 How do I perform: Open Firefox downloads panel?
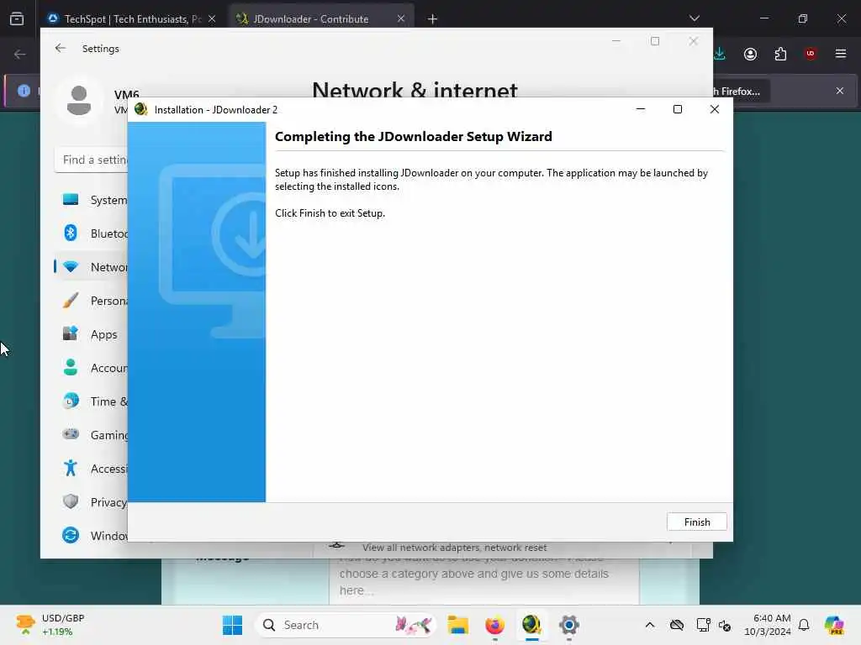pos(720,54)
